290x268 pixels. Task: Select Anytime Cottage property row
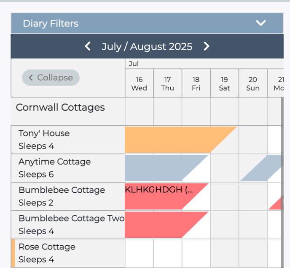pyautogui.click(x=54, y=167)
